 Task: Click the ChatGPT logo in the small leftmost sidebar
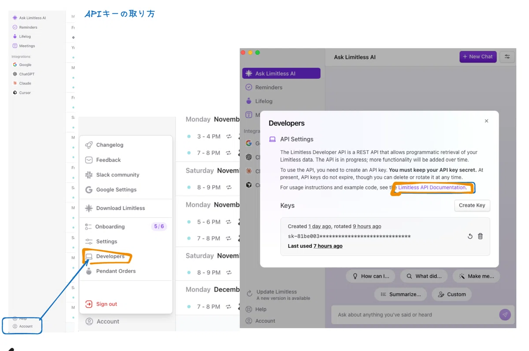tap(15, 74)
